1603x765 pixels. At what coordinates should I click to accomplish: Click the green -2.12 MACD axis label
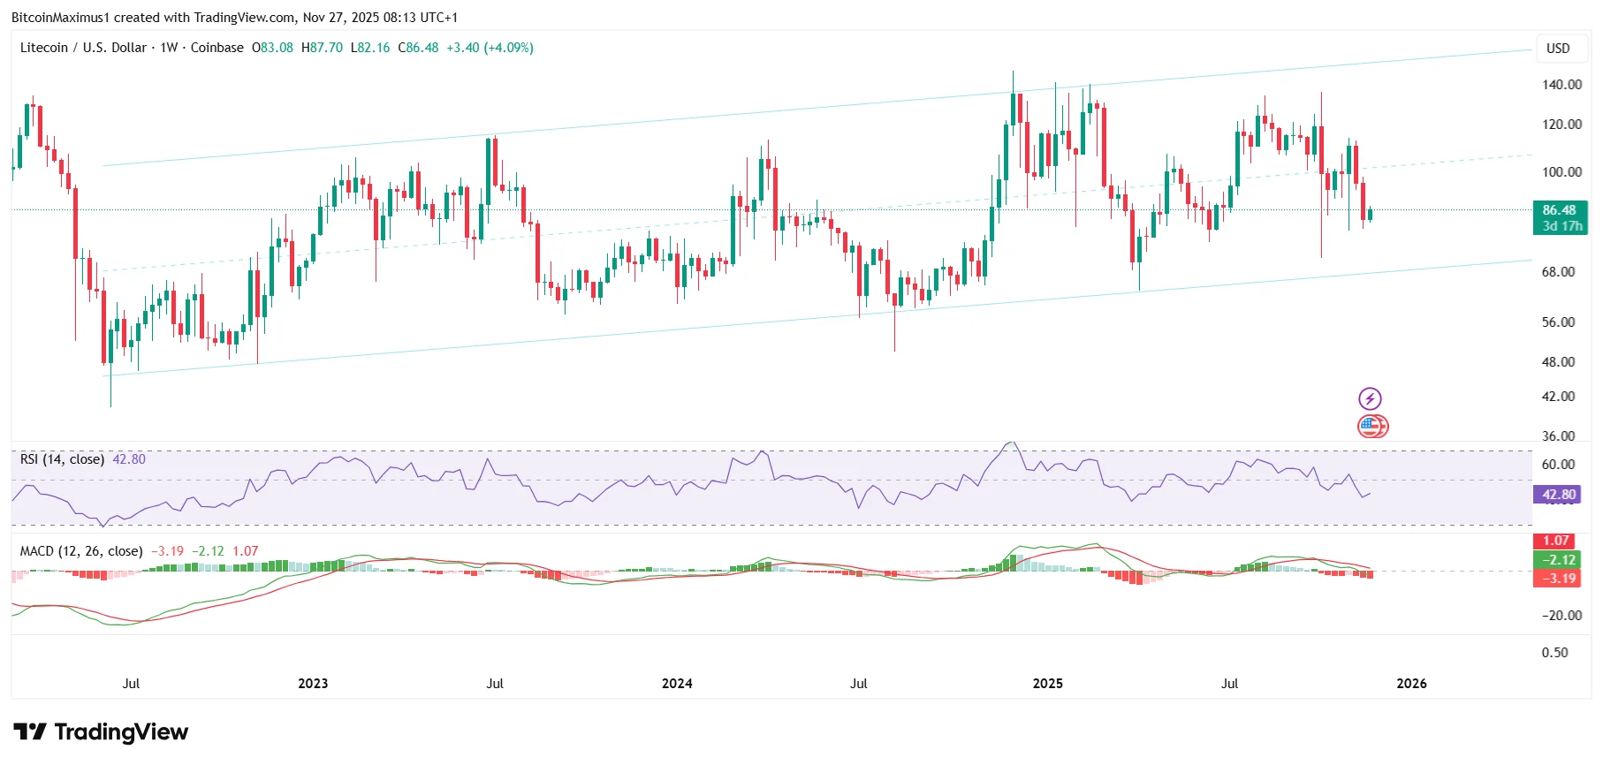(1556, 560)
